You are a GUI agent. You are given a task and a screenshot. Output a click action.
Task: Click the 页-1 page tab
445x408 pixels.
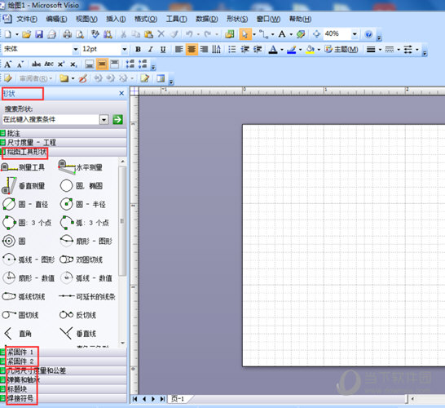coord(178,399)
